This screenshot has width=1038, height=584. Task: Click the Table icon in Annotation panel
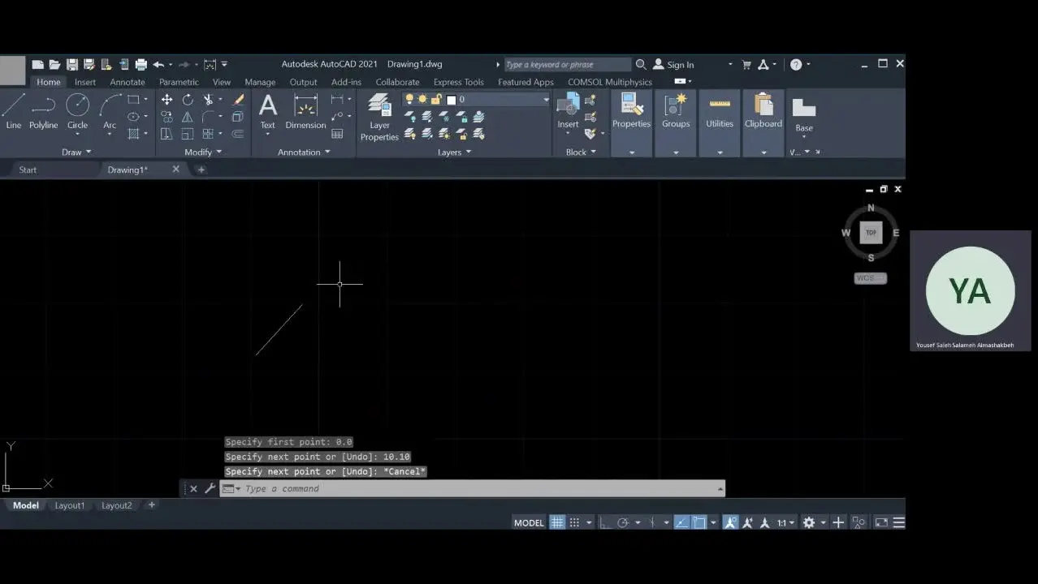337,134
